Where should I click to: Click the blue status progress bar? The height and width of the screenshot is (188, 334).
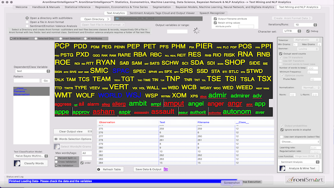click(123, 181)
